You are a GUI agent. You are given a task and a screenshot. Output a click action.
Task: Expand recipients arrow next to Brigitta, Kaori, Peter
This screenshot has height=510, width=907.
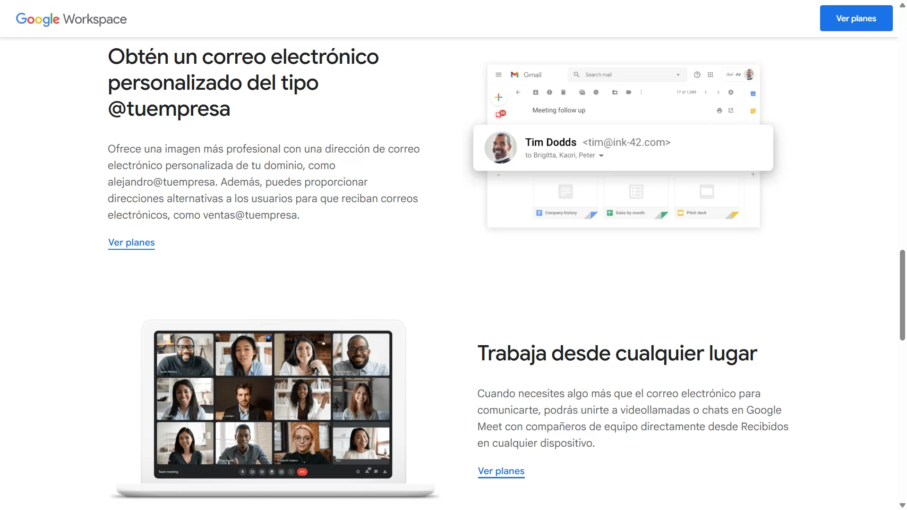click(x=601, y=155)
